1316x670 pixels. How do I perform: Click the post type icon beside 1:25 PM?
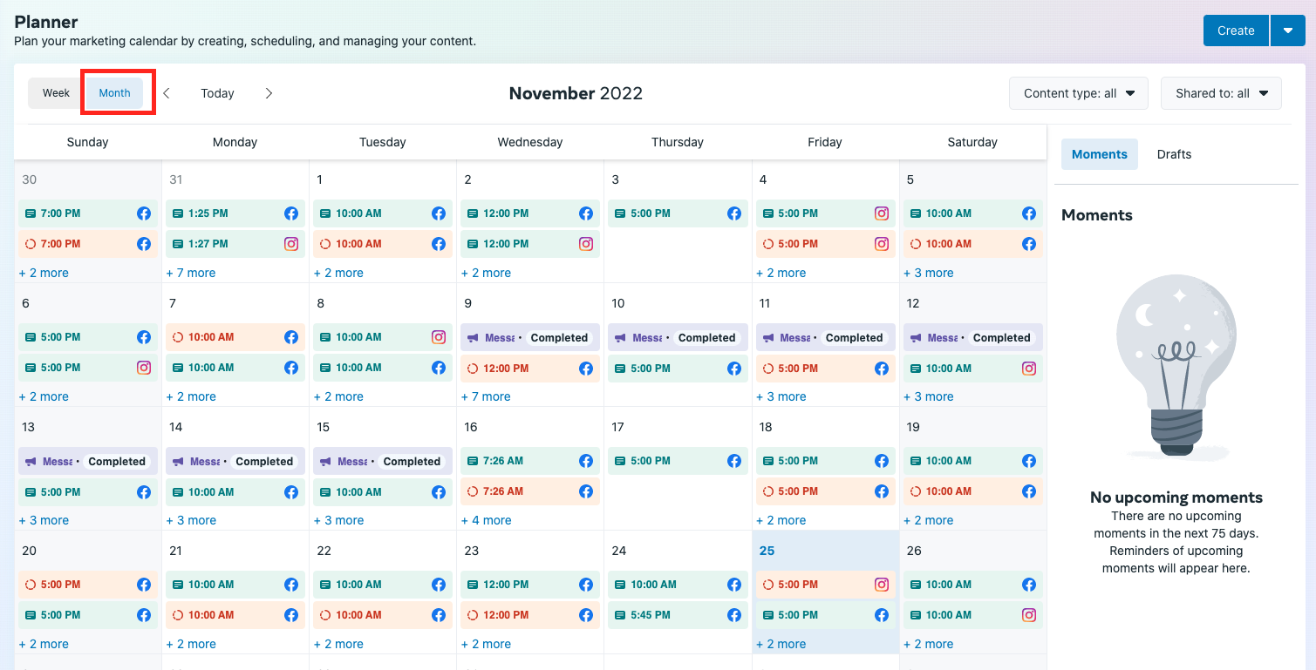coord(178,213)
